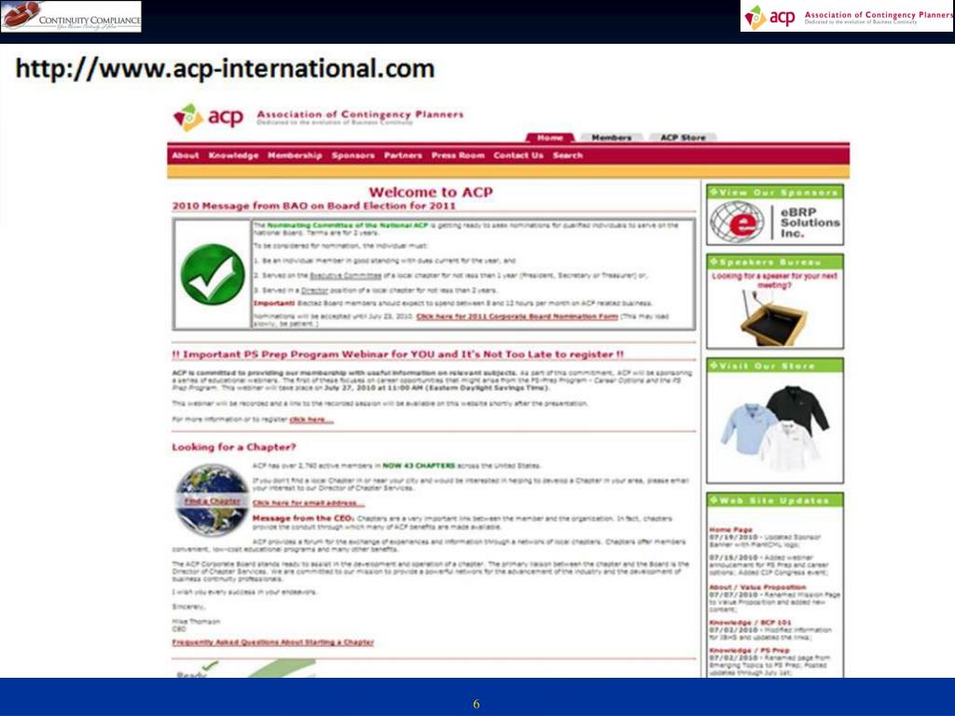Image resolution: width=955 pixels, height=716 pixels.
Task: Click the speaker podium image
Action: click(x=774, y=318)
